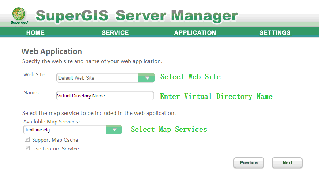This screenshot has width=319, height=176.
Task: Click the Supergeo globe logo
Action: (19, 16)
